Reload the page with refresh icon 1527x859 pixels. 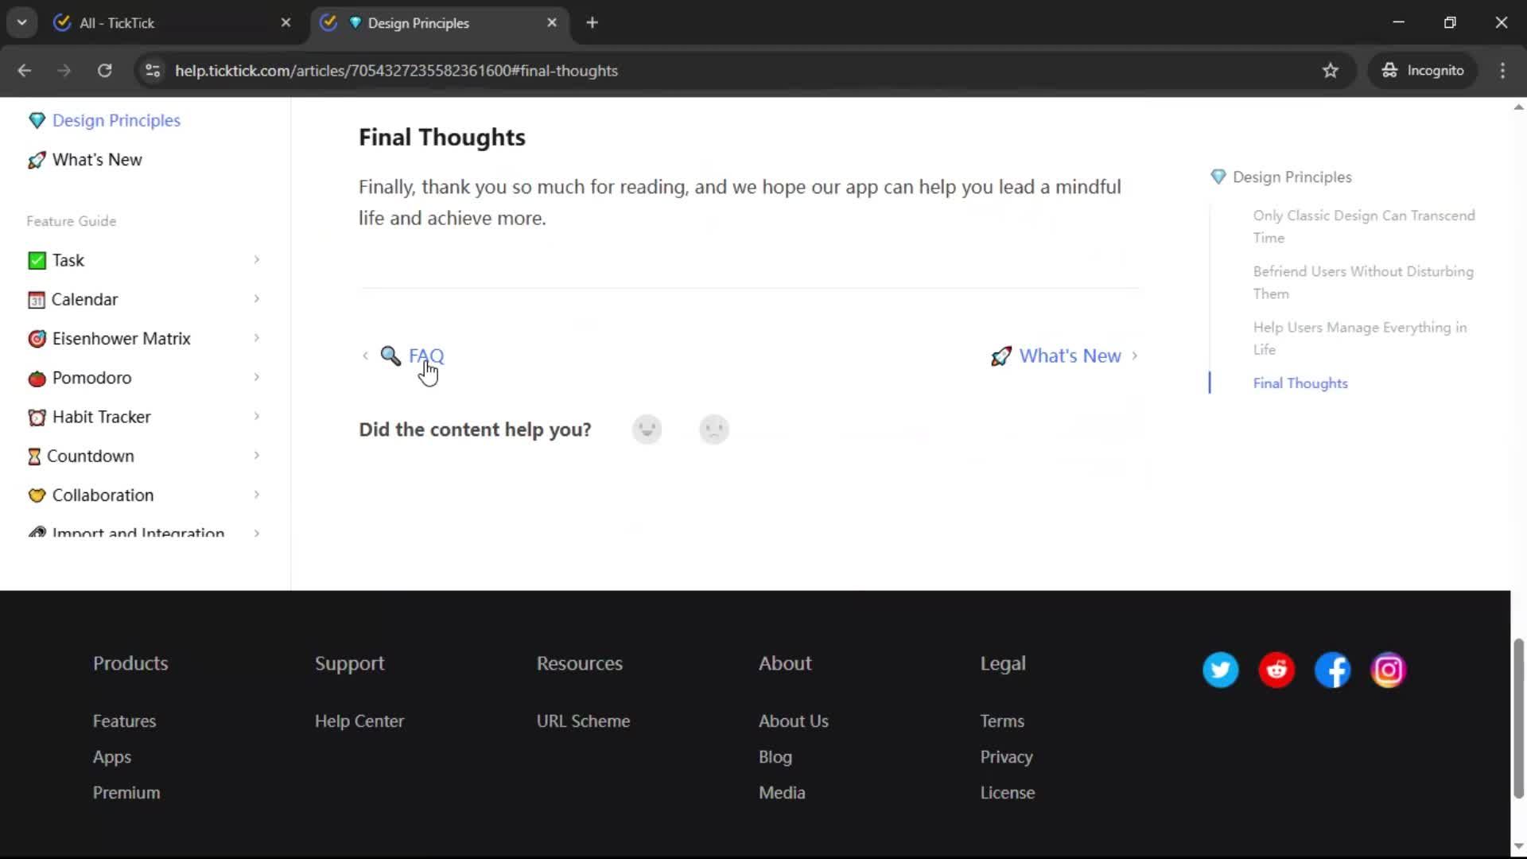104,71
